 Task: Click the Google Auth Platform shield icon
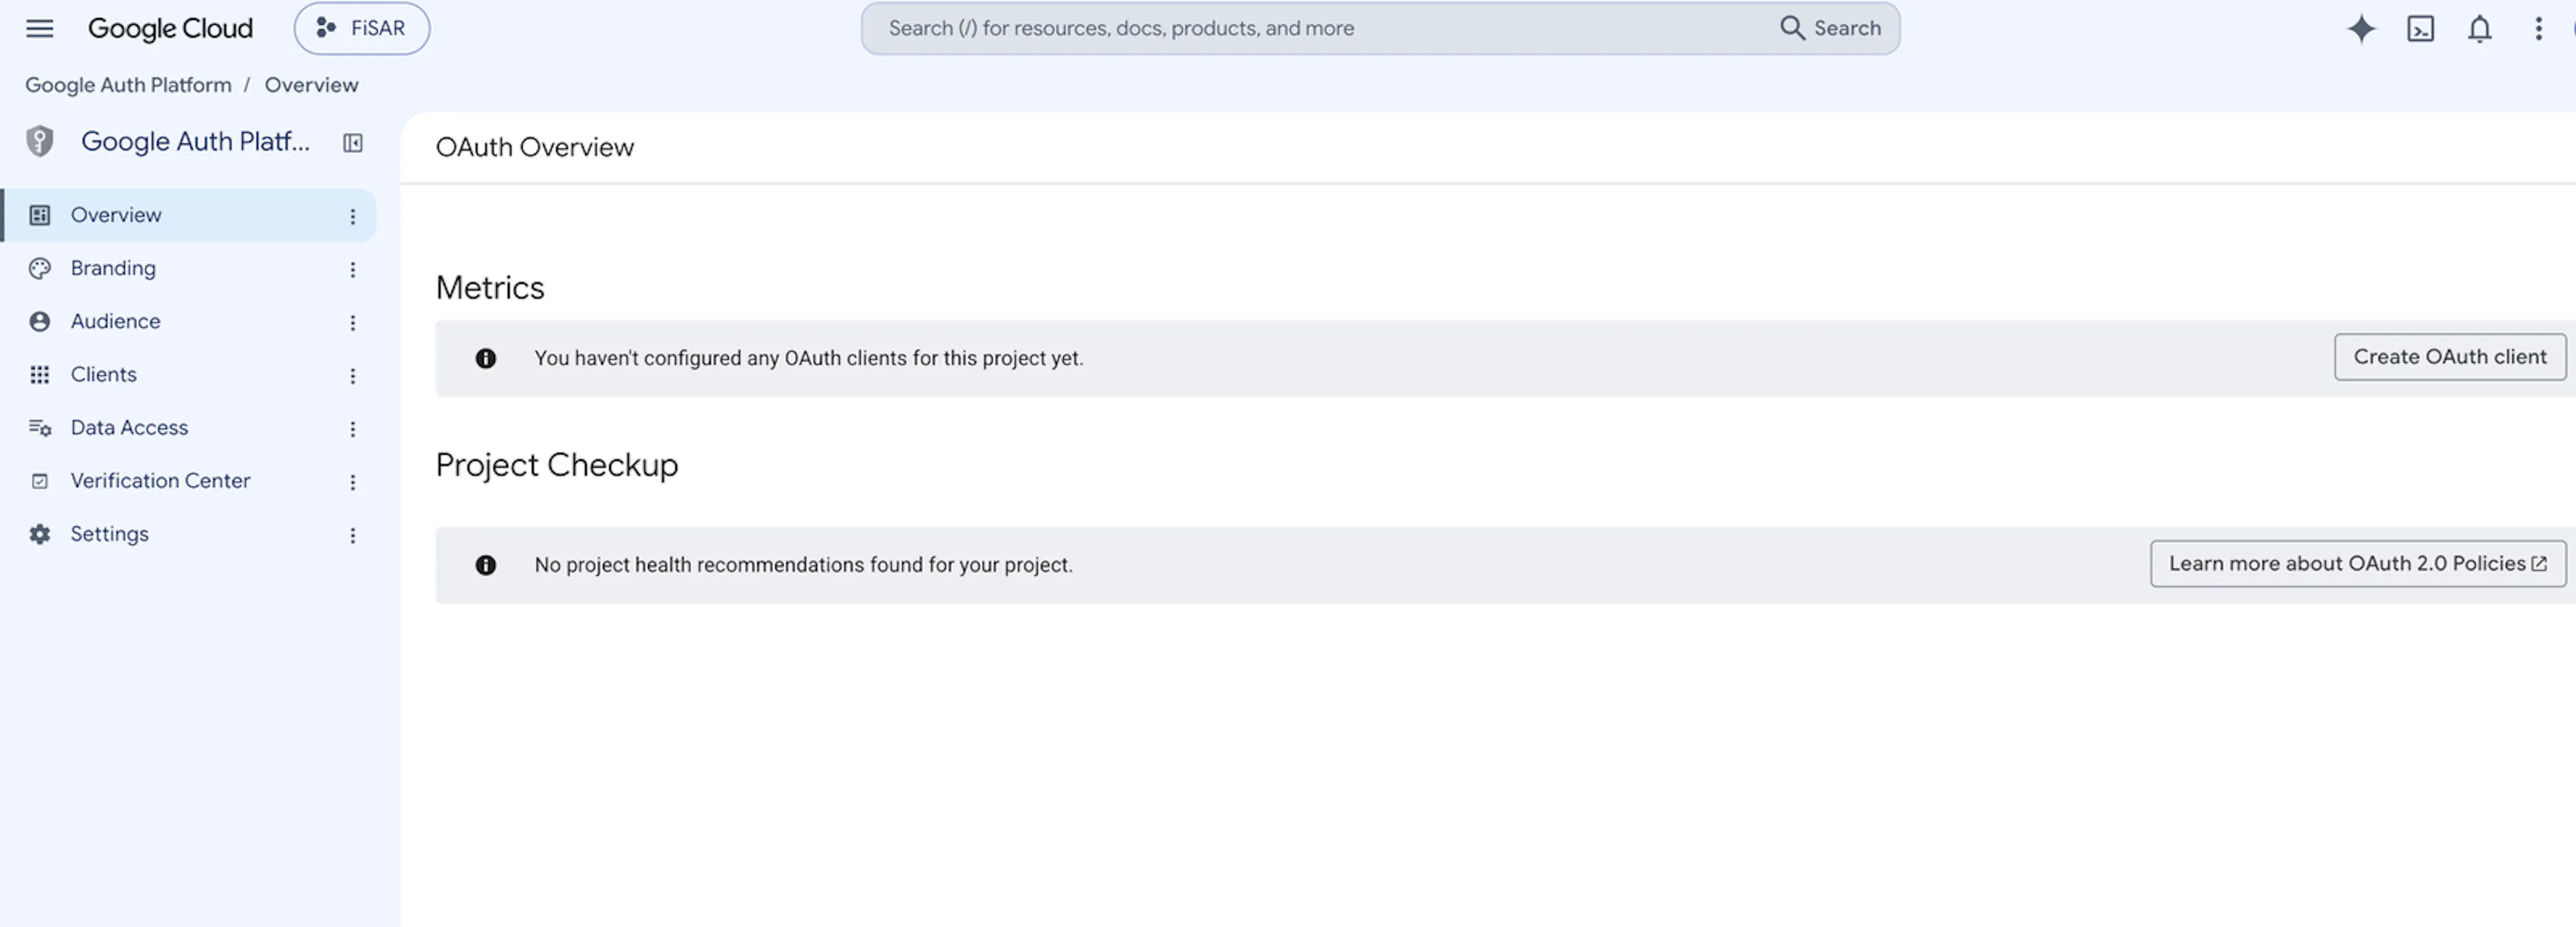click(x=39, y=141)
